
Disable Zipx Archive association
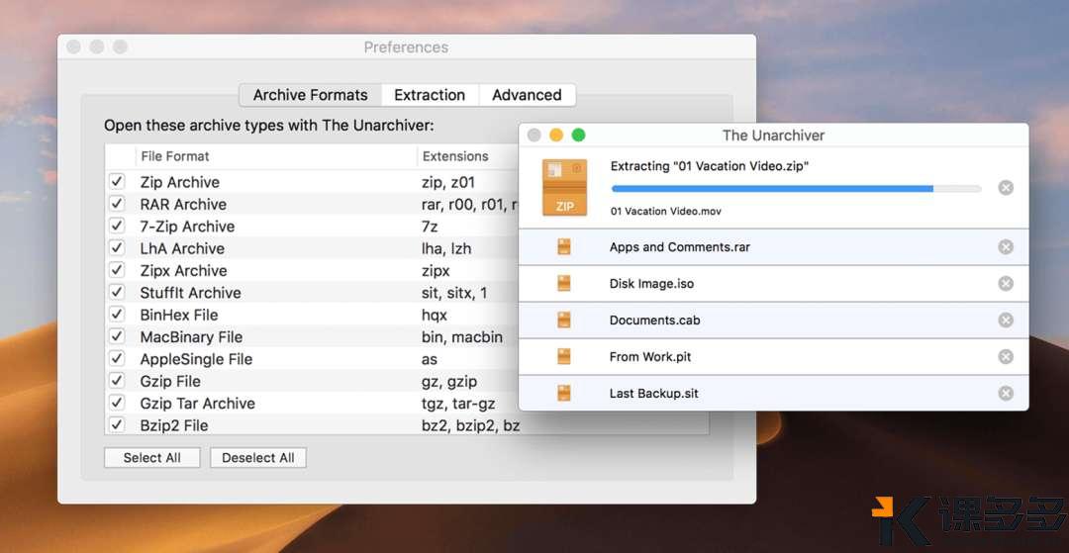click(x=117, y=270)
